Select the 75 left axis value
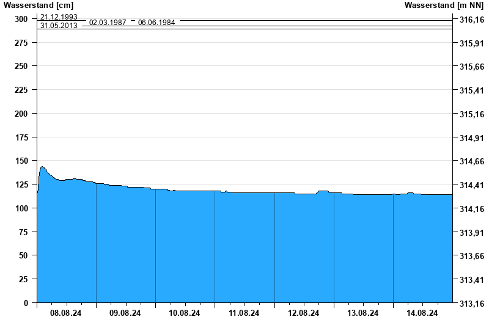Screen dimensions: 489x336 pos(23,232)
